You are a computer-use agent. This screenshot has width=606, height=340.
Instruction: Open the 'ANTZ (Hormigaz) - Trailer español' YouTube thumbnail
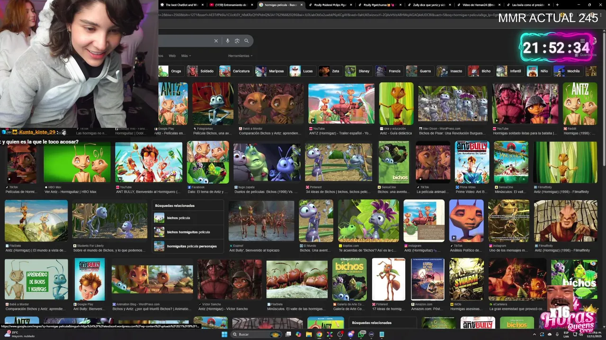coord(341,104)
